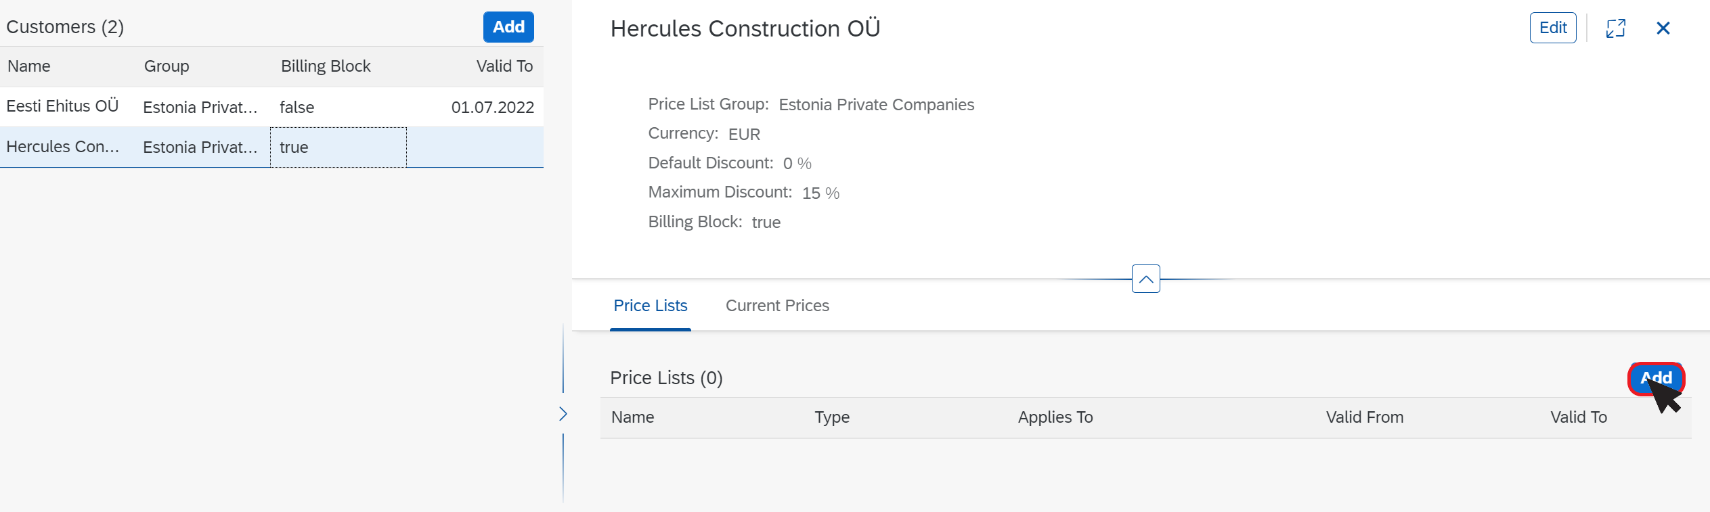Click the Billing Block column header
The image size is (1710, 512).
click(x=326, y=66)
